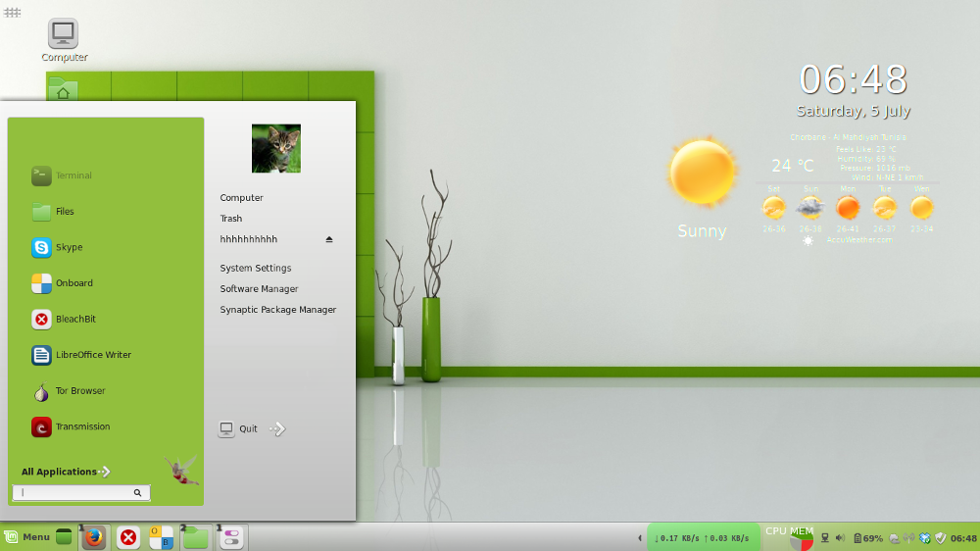Open System Settings from the menu
Image resolution: width=980 pixels, height=551 pixels.
point(255,268)
